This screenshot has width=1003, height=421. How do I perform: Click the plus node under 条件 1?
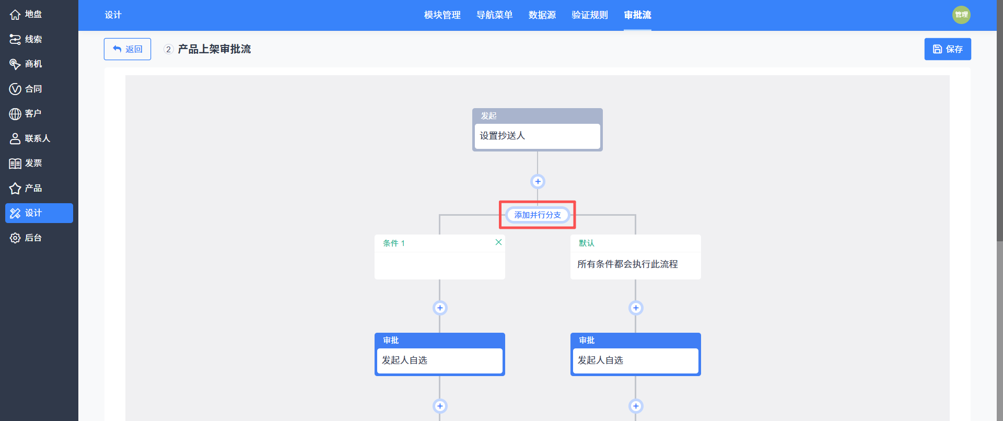(440, 308)
